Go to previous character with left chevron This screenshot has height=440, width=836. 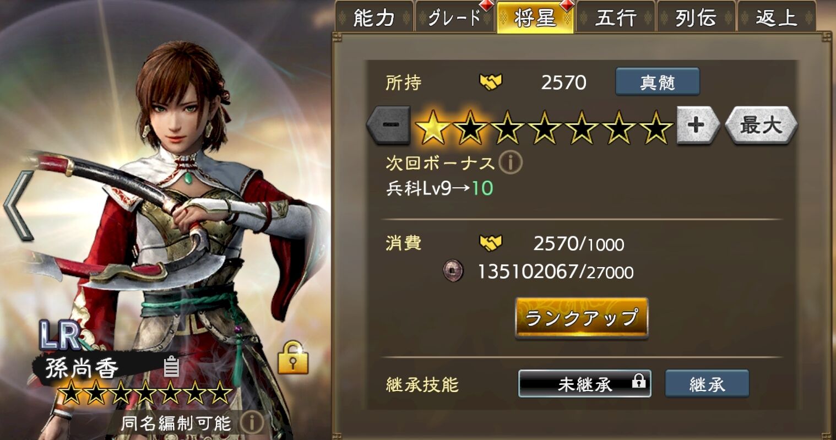point(18,205)
